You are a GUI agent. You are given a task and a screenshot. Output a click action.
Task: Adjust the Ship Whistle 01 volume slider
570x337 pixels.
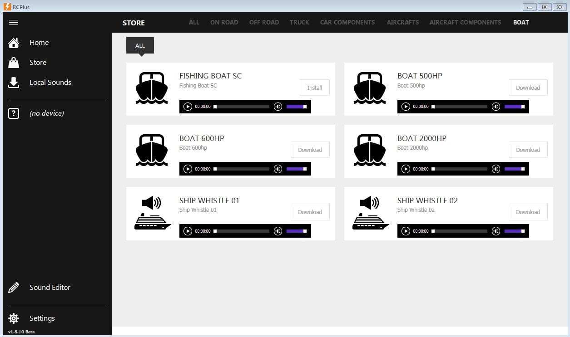coord(296,231)
